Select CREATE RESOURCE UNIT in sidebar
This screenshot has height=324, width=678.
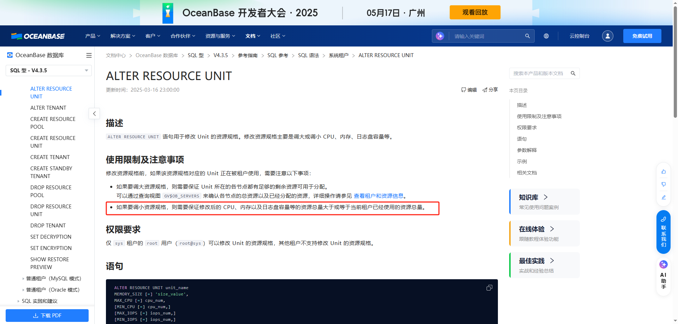pos(53,142)
